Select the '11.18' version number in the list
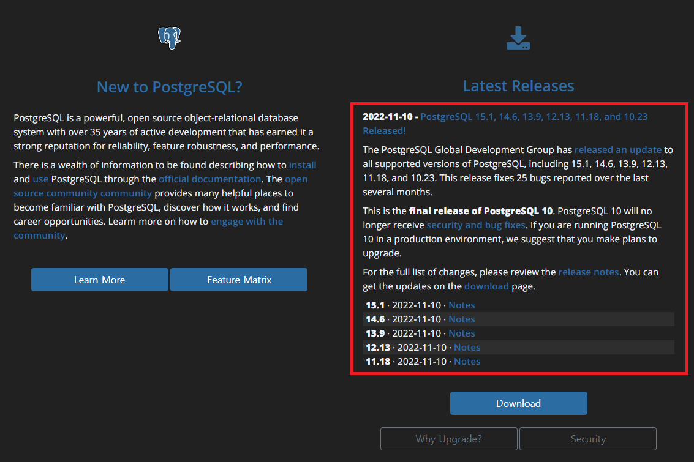 378,362
